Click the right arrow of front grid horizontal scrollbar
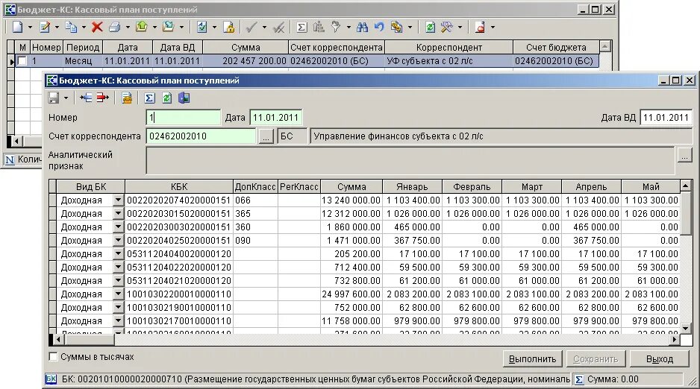Image resolution: width=700 pixels, height=389 pixels. point(675,340)
